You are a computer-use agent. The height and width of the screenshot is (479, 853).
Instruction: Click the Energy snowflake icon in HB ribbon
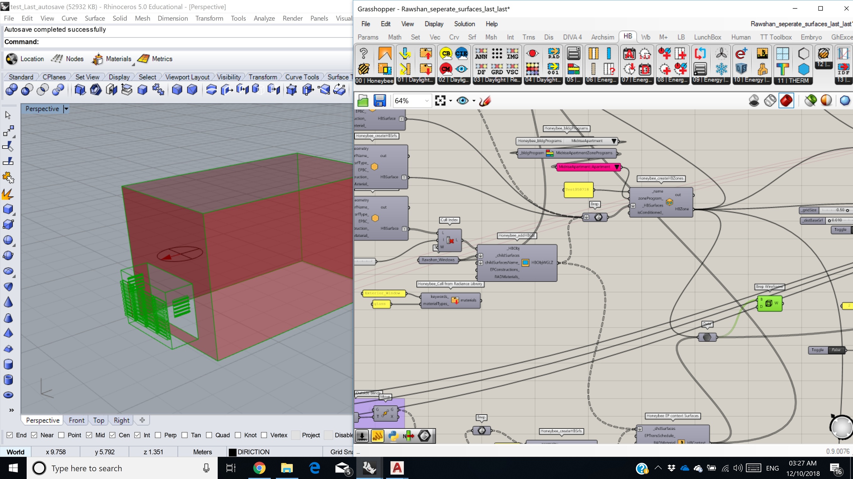pos(721,69)
